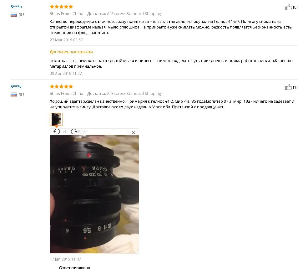Click the five-star rating of second review
Viewport: 308px width, 269px height.
point(61,86)
